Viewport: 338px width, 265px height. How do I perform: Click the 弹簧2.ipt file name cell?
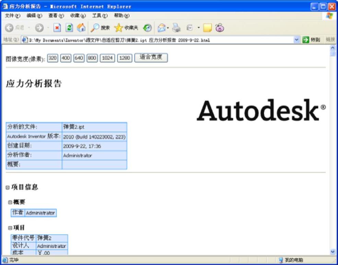point(94,127)
